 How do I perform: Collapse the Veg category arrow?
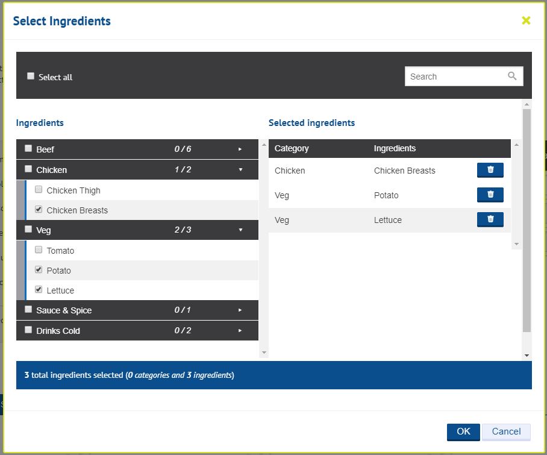[x=240, y=230]
